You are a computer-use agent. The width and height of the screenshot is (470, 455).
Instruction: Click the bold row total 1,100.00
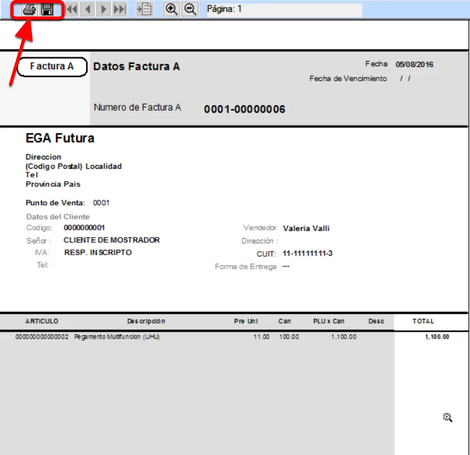pos(437,337)
